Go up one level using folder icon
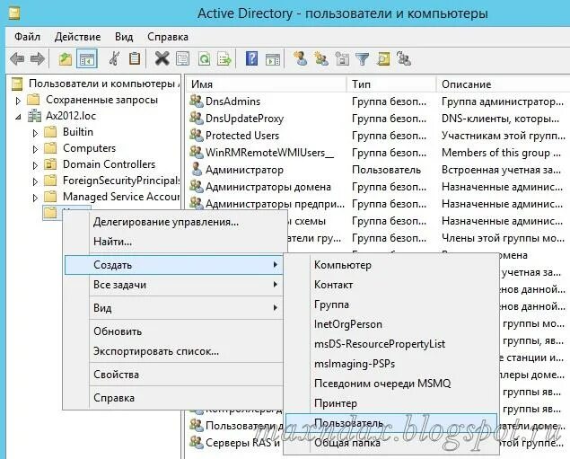This screenshot has width=570, height=459. click(65, 58)
